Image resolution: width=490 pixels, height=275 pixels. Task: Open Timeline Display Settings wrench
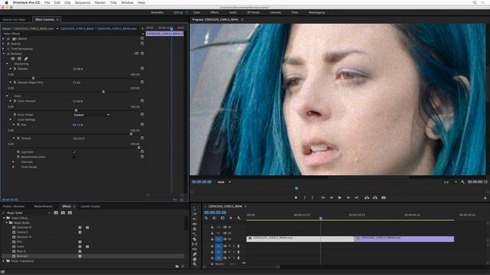pos(239,218)
